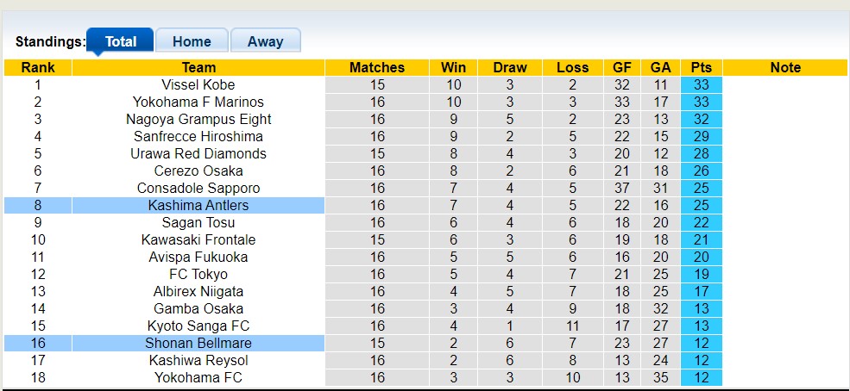Click the Matches column header

377,67
